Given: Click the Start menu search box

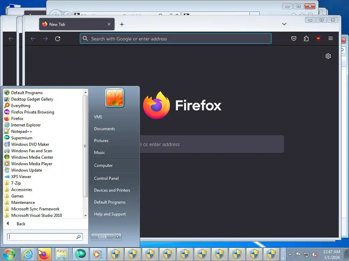Looking at the screenshot, I should click(45, 237).
